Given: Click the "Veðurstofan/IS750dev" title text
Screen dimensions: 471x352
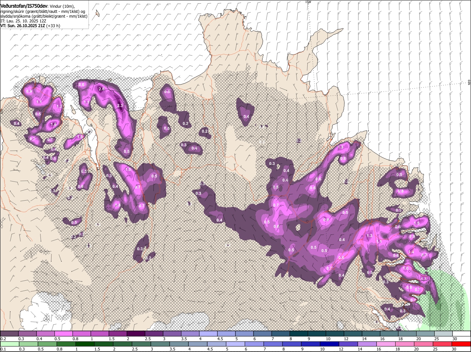Looking at the screenshot, I should point(24,6).
